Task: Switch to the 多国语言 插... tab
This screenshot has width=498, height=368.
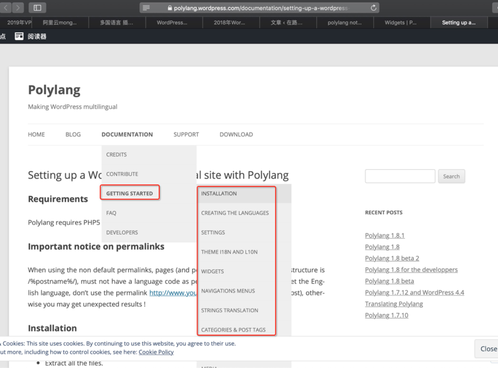Action: pyautogui.click(x=117, y=23)
